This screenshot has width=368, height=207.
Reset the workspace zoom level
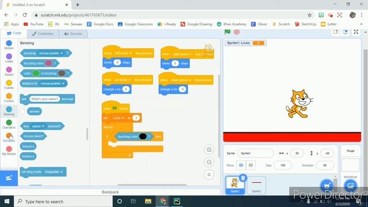pyautogui.click(x=209, y=175)
